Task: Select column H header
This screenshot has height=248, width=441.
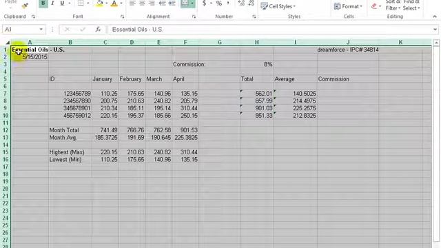Action: point(257,42)
